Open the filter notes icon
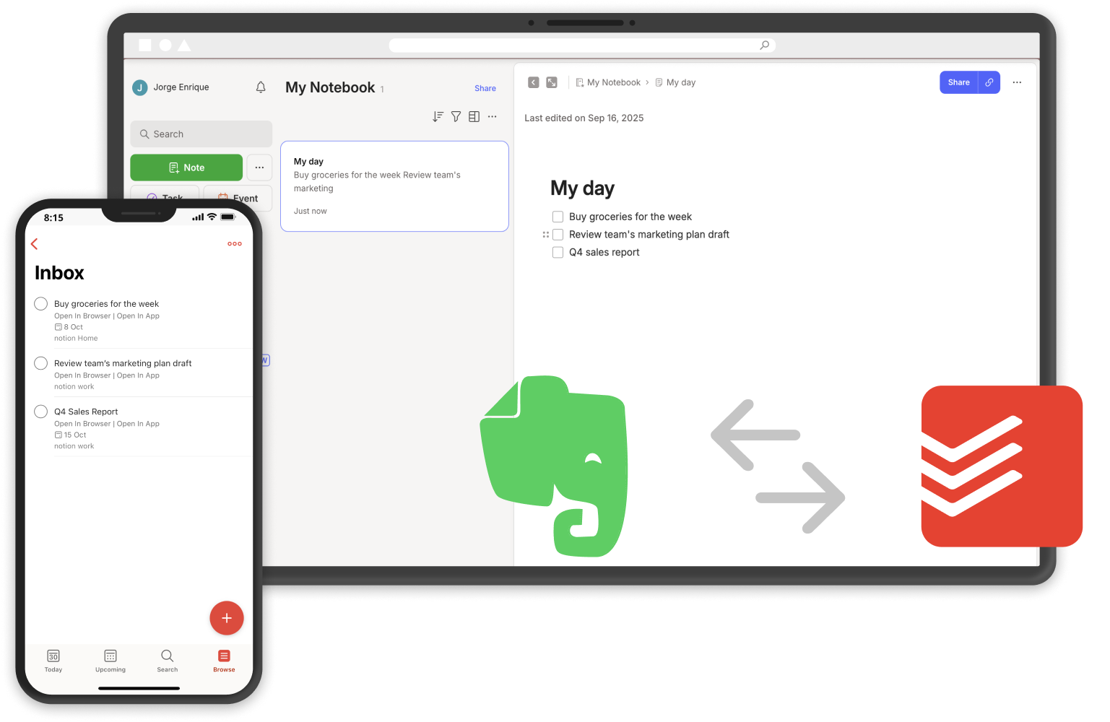 tap(456, 116)
